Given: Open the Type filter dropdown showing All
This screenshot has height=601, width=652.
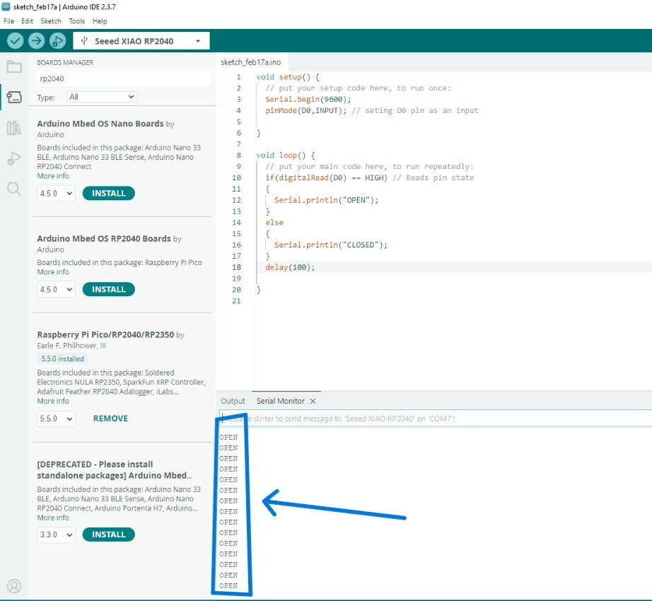Looking at the screenshot, I should 100,96.
